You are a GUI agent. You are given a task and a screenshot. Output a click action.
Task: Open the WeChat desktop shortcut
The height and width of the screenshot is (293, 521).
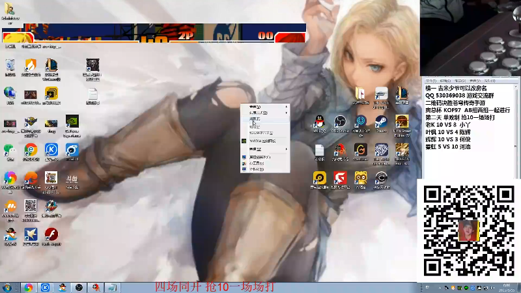10,152
